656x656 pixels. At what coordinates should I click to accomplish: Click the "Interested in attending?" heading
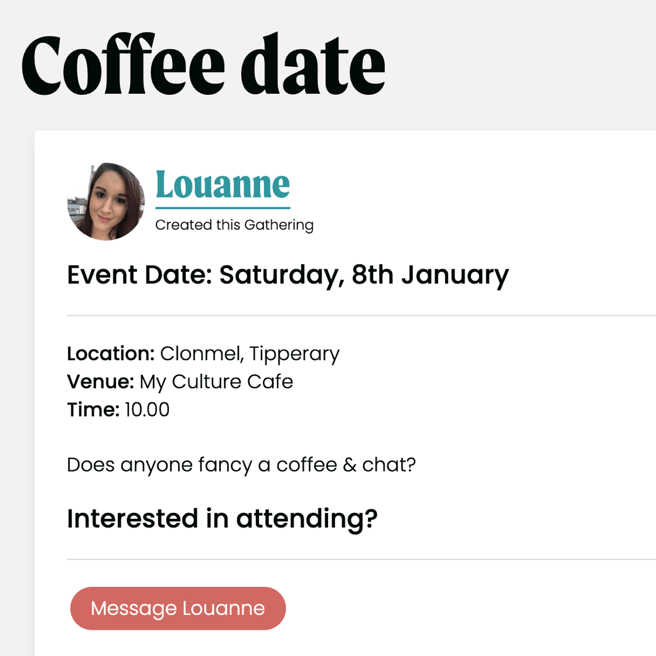[222, 518]
